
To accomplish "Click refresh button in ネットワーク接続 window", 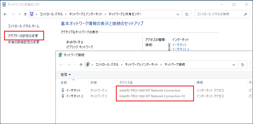I will point(242,65).
